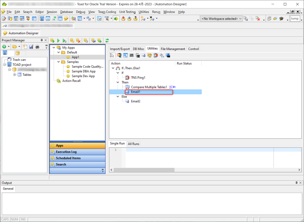Click the save icon in Project Manager toolbar

pyautogui.click(x=31, y=47)
